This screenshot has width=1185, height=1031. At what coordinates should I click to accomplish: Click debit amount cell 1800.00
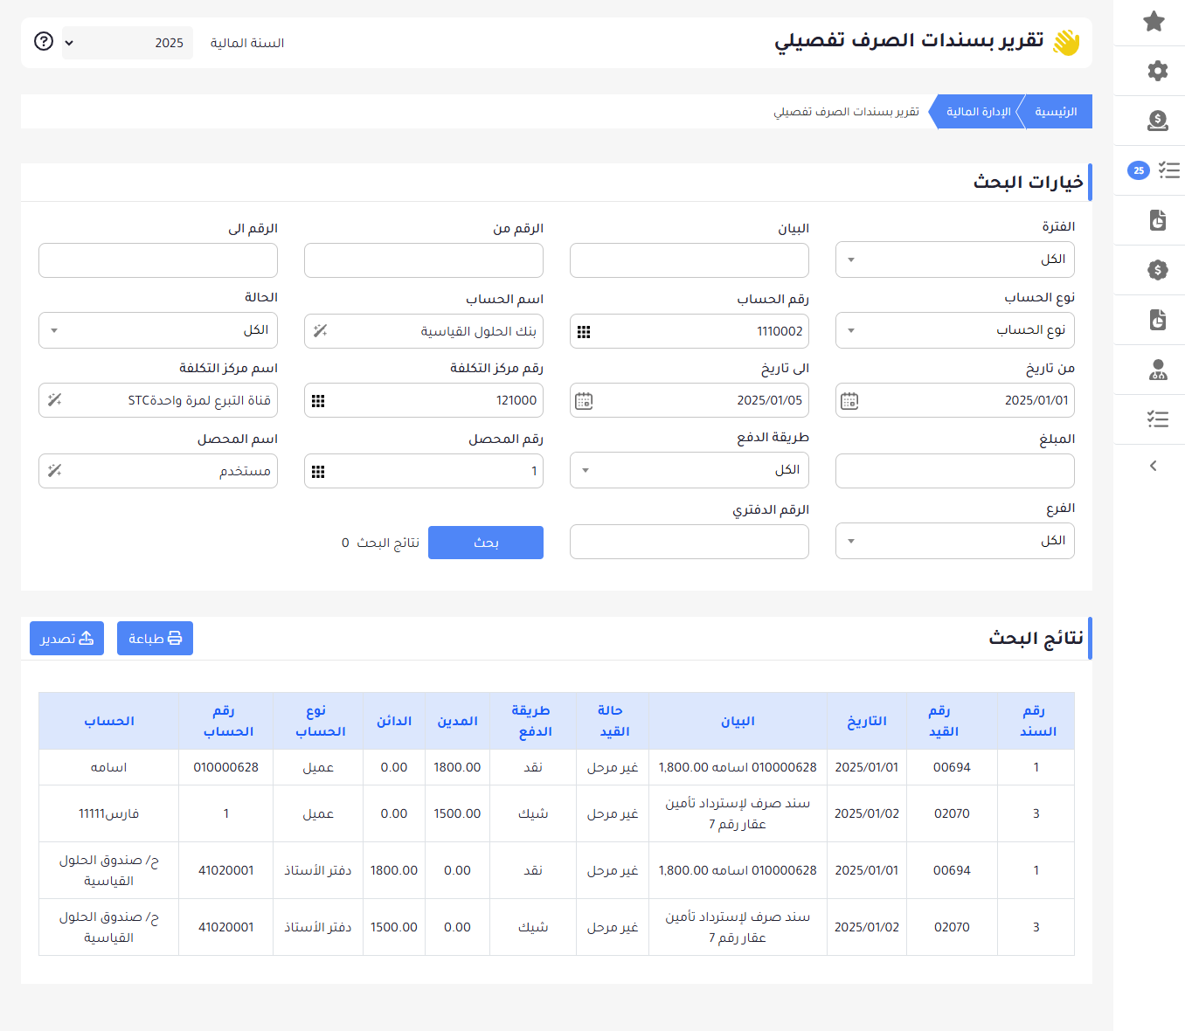(457, 767)
